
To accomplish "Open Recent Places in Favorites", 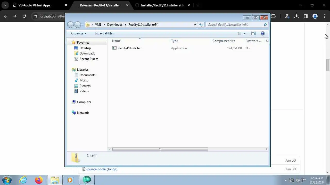I will pos(89,59).
